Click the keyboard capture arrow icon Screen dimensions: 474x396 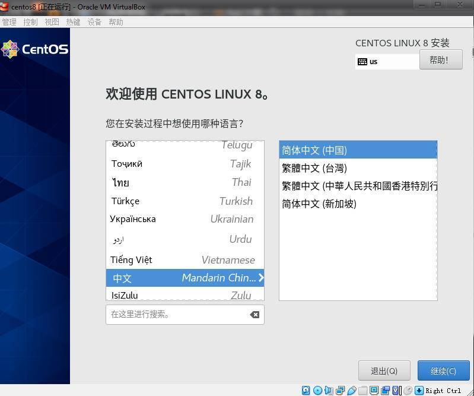click(x=419, y=390)
